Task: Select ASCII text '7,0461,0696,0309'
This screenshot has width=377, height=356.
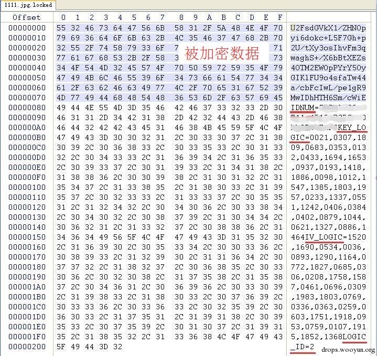Action: pos(328,287)
